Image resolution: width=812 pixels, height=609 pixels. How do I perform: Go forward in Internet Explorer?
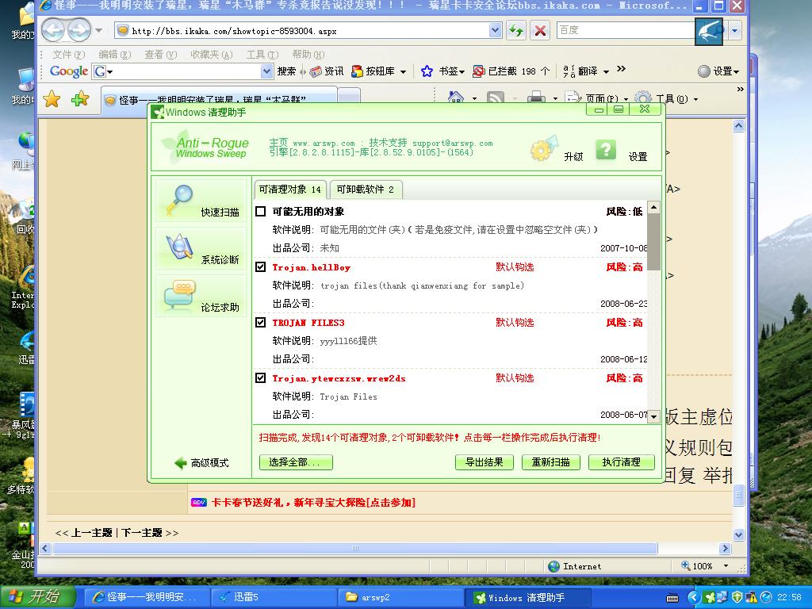(79, 30)
